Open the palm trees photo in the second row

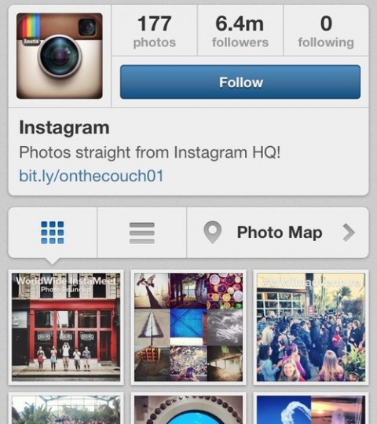point(66,410)
